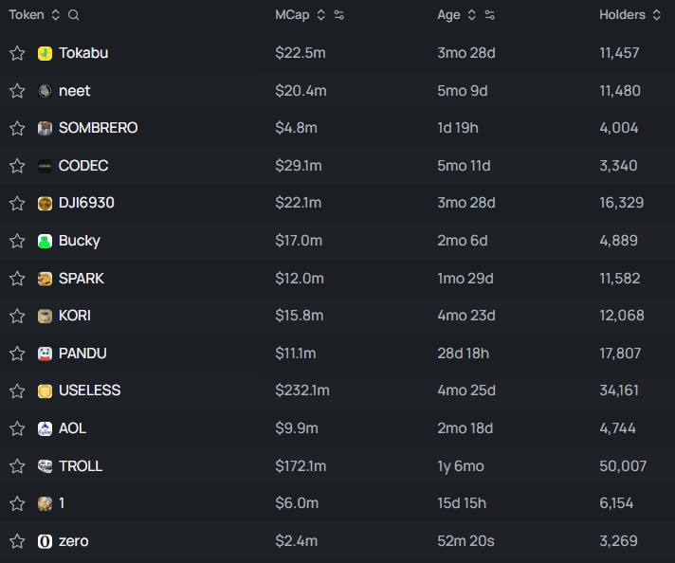This screenshot has height=563, width=675.
Task: Open the Age filter settings icon
Action: point(490,15)
